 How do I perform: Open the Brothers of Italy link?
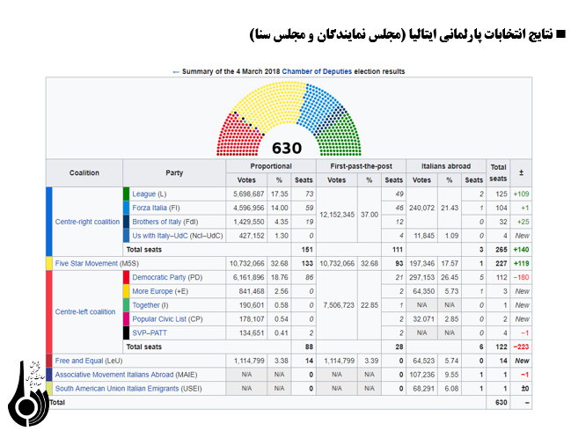[157, 222]
